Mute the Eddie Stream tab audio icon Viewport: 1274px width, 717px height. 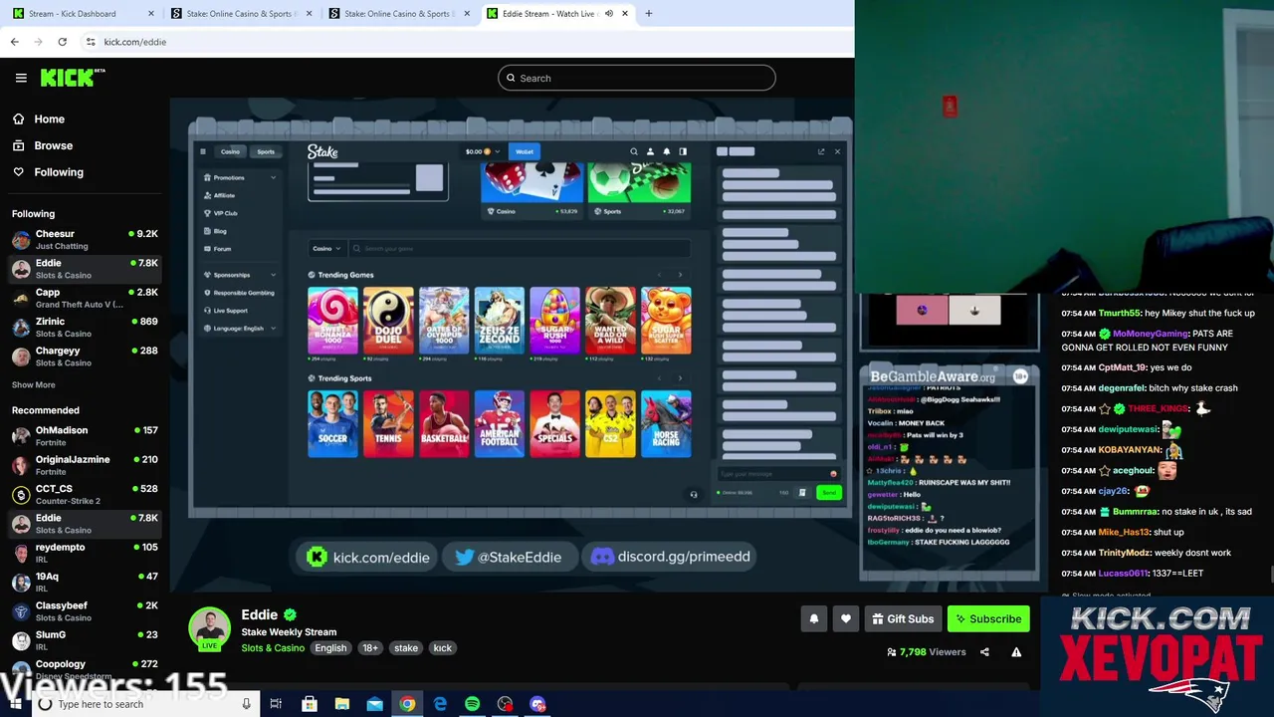(608, 14)
